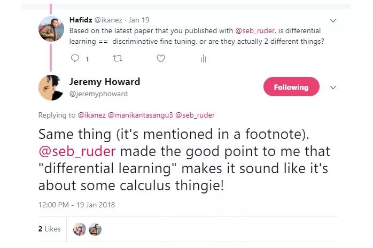Viewport: 373px width, 248px height.
Task: Open the 12:00 PM - 19 Jan 2018 timestamp
Action: coord(76,205)
